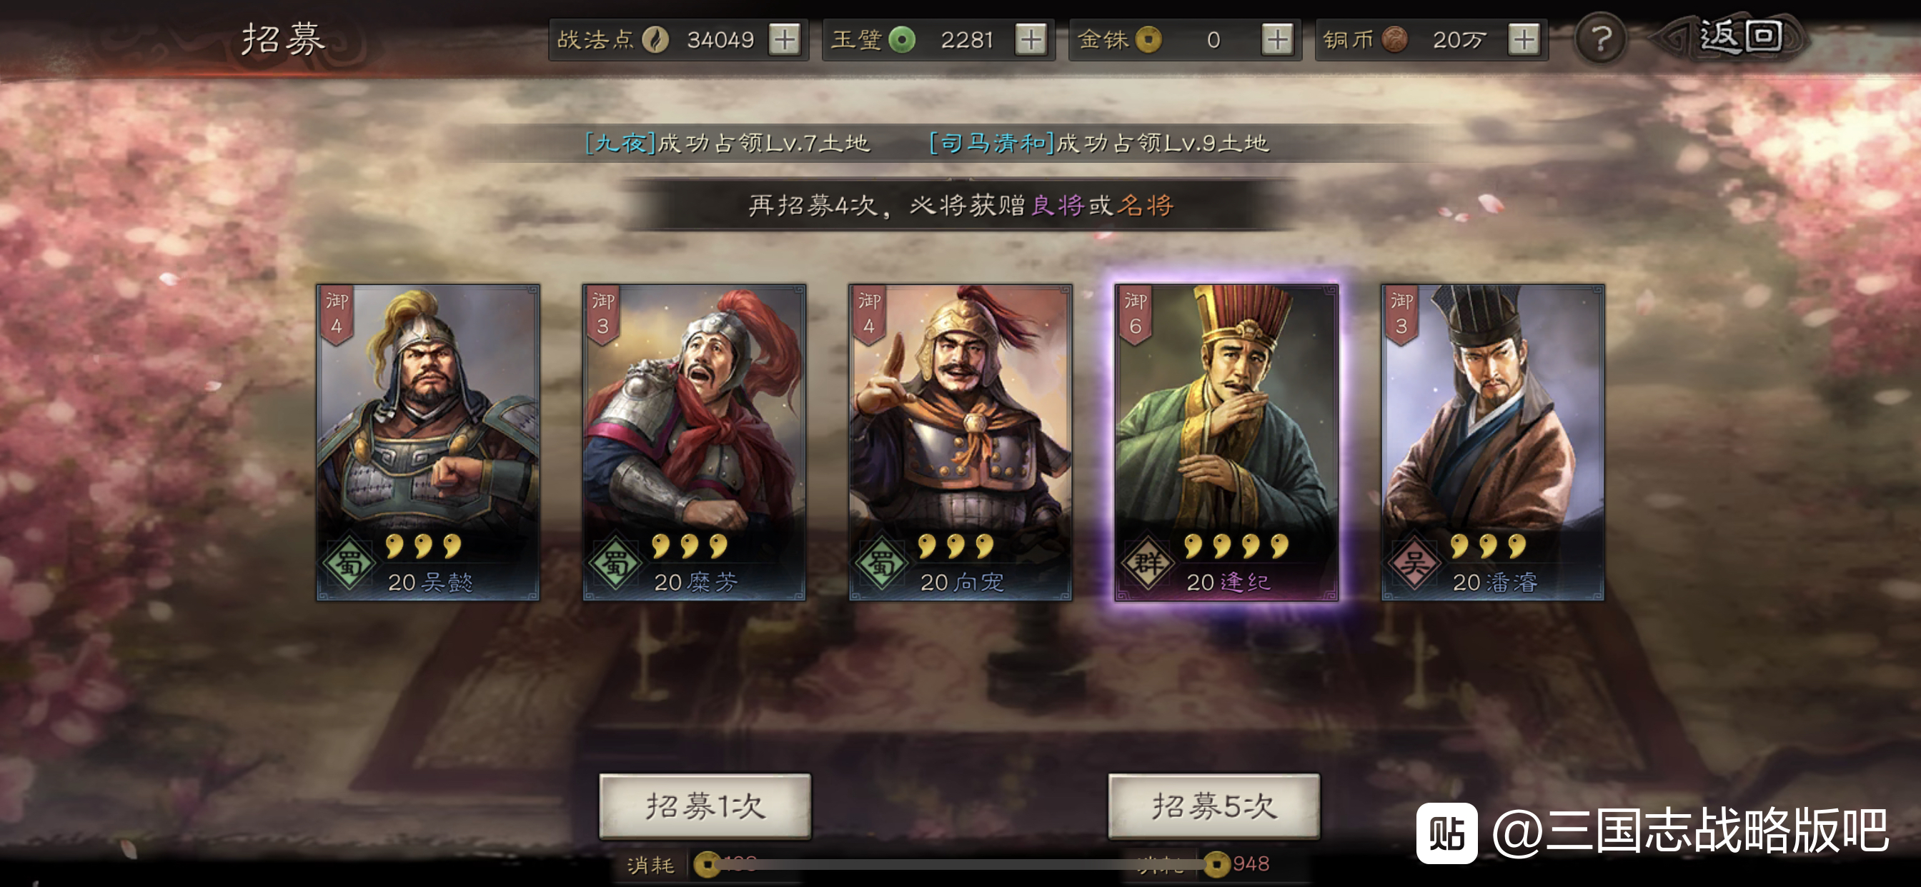Add more 战法点 with plus icon
The image size is (1921, 887).
pos(785,39)
